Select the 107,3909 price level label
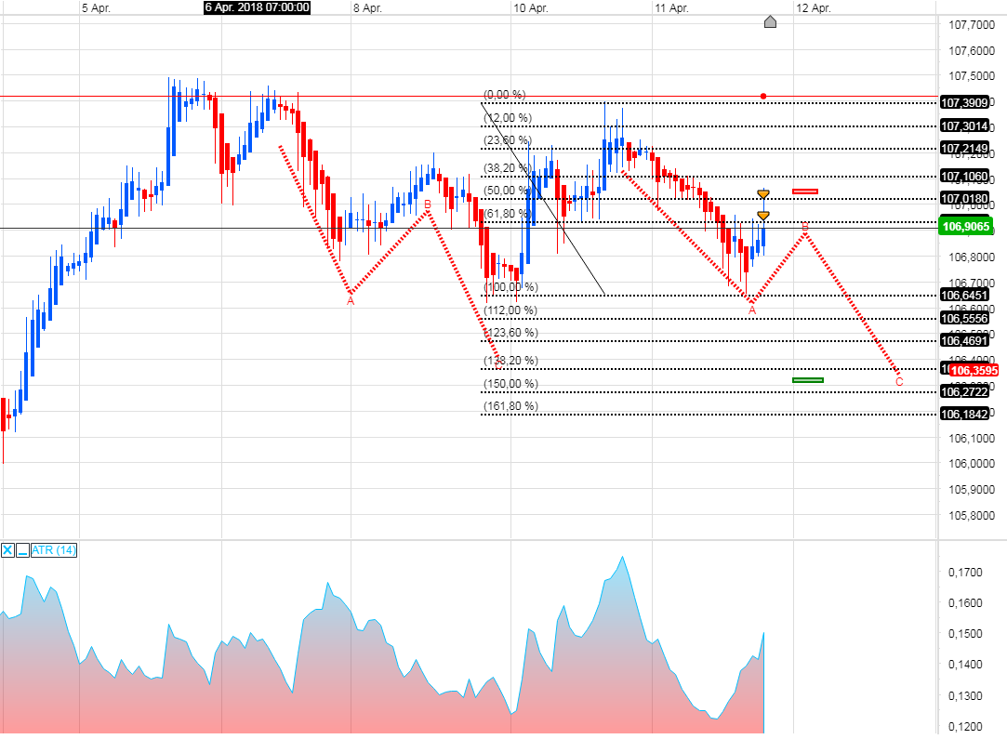The width and height of the screenshot is (1007, 739). (967, 103)
